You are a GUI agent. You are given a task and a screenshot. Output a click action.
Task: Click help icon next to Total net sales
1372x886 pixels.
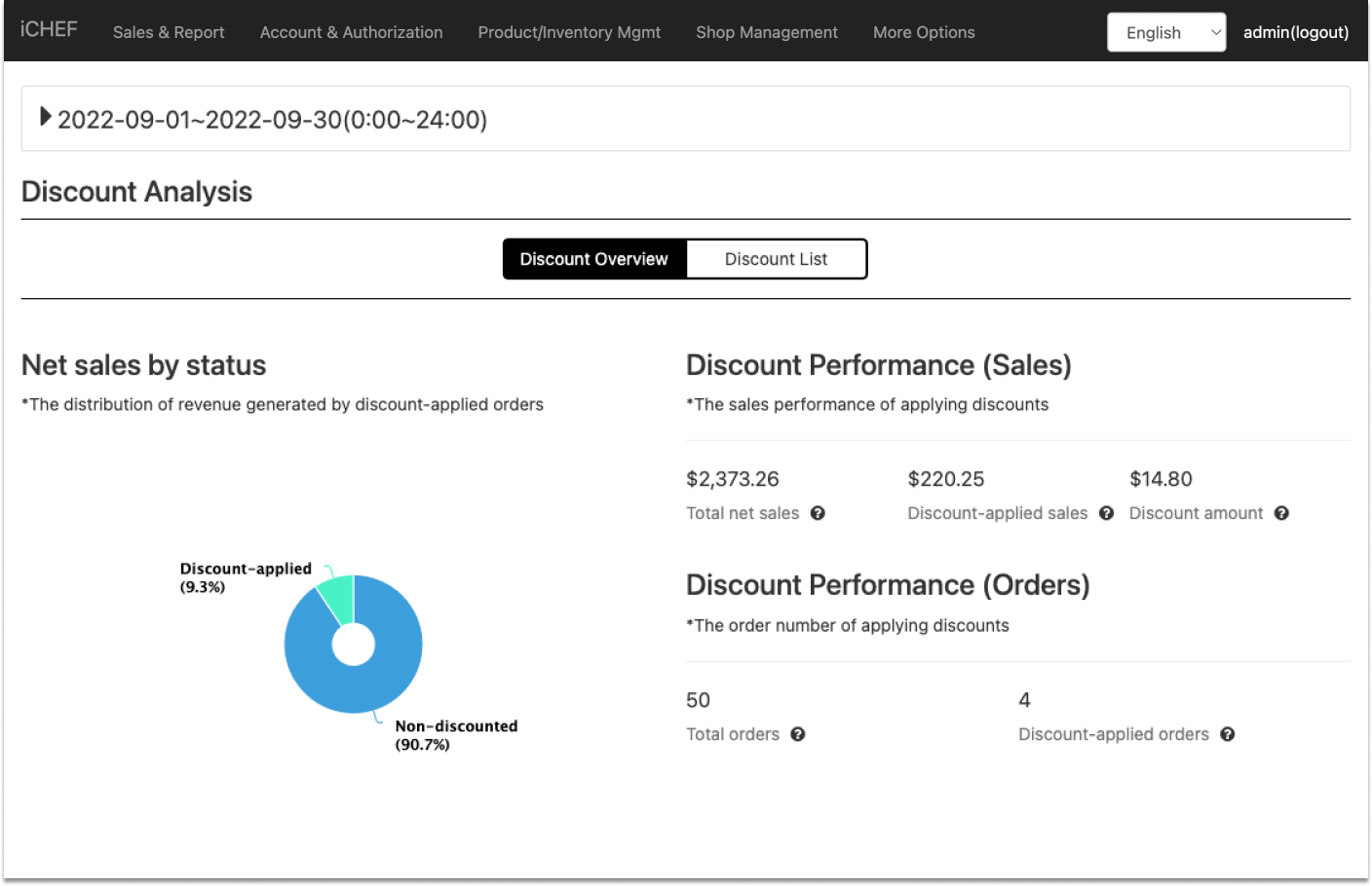click(x=818, y=513)
